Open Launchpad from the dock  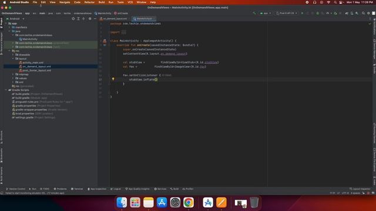(135, 202)
